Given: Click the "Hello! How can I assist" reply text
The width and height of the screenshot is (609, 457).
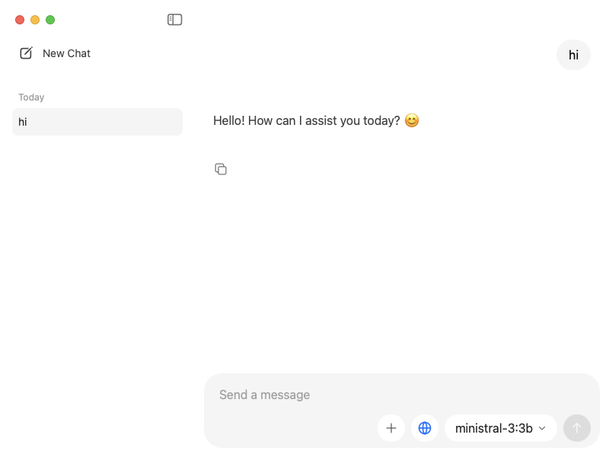Looking at the screenshot, I should (306, 120).
